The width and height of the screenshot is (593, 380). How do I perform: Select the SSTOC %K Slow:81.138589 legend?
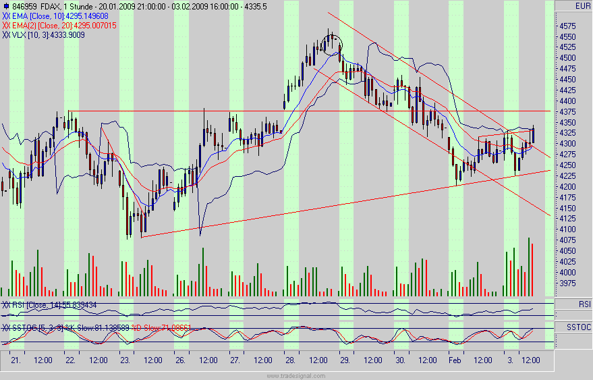point(70,328)
